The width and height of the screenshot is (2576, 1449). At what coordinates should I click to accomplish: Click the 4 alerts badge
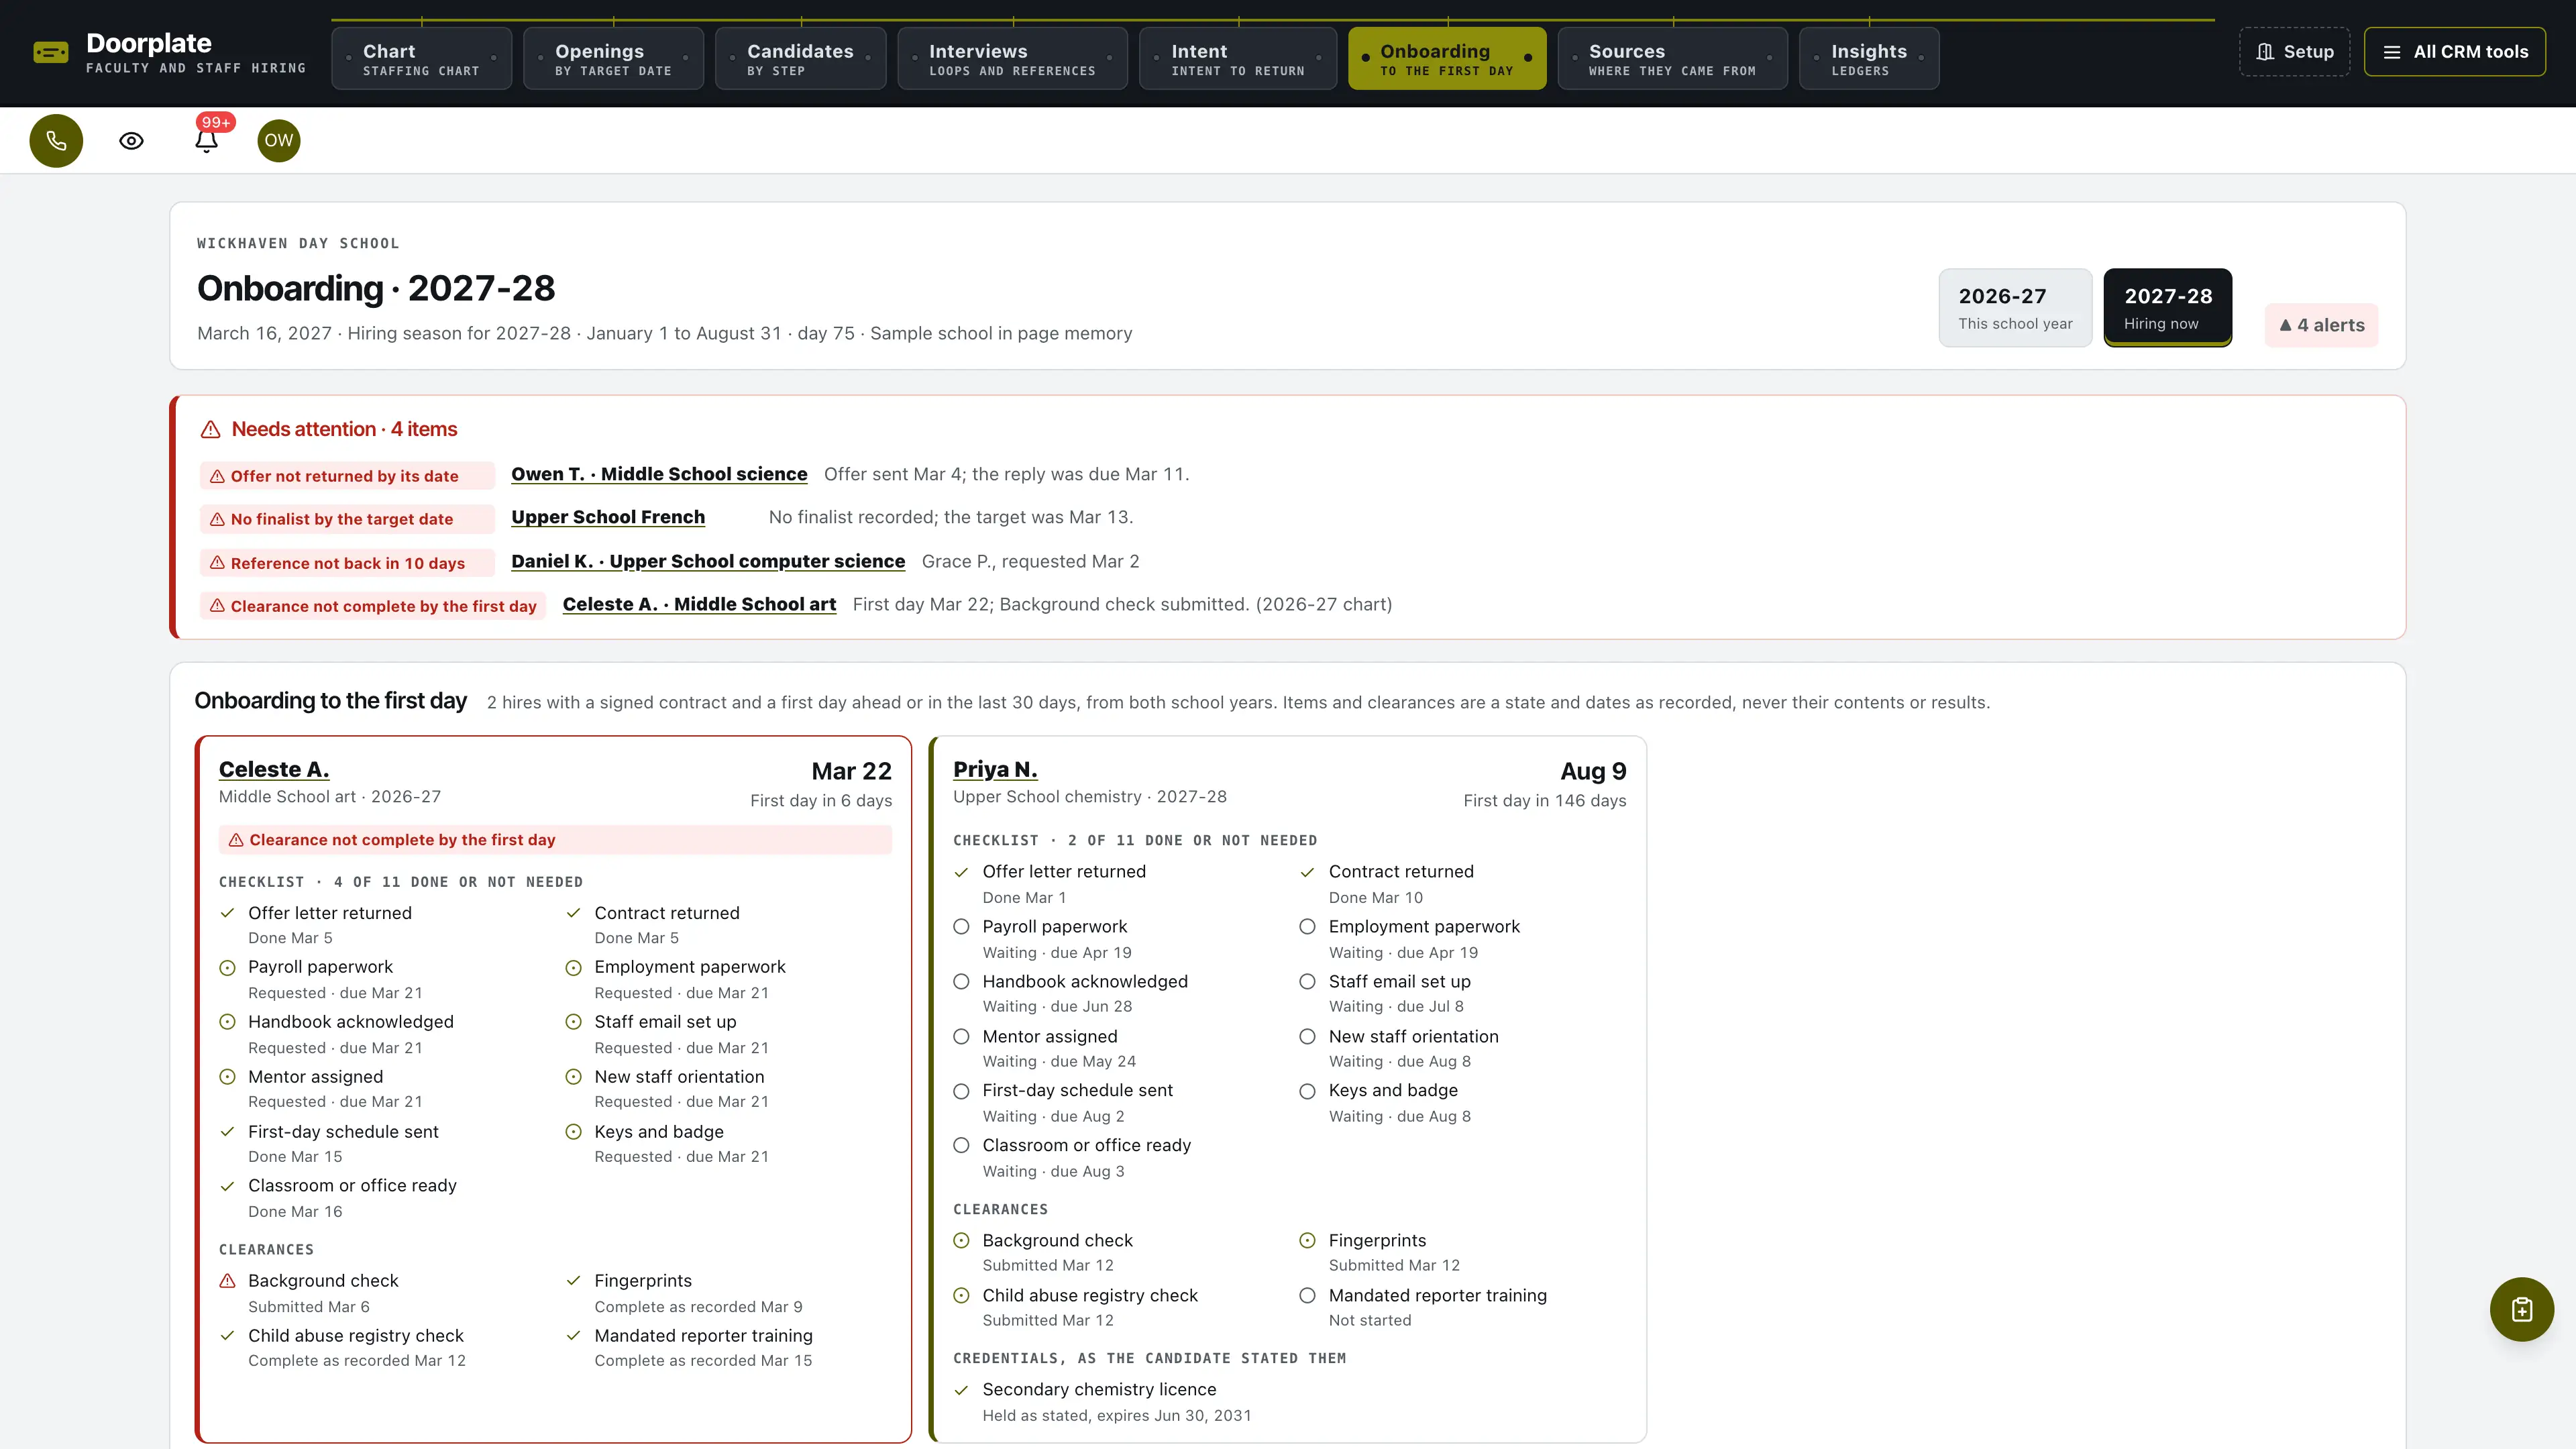click(2321, 326)
